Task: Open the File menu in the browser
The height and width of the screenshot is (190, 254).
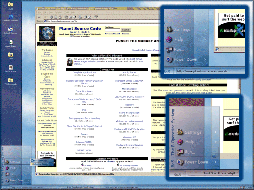Action: click(x=40, y=13)
